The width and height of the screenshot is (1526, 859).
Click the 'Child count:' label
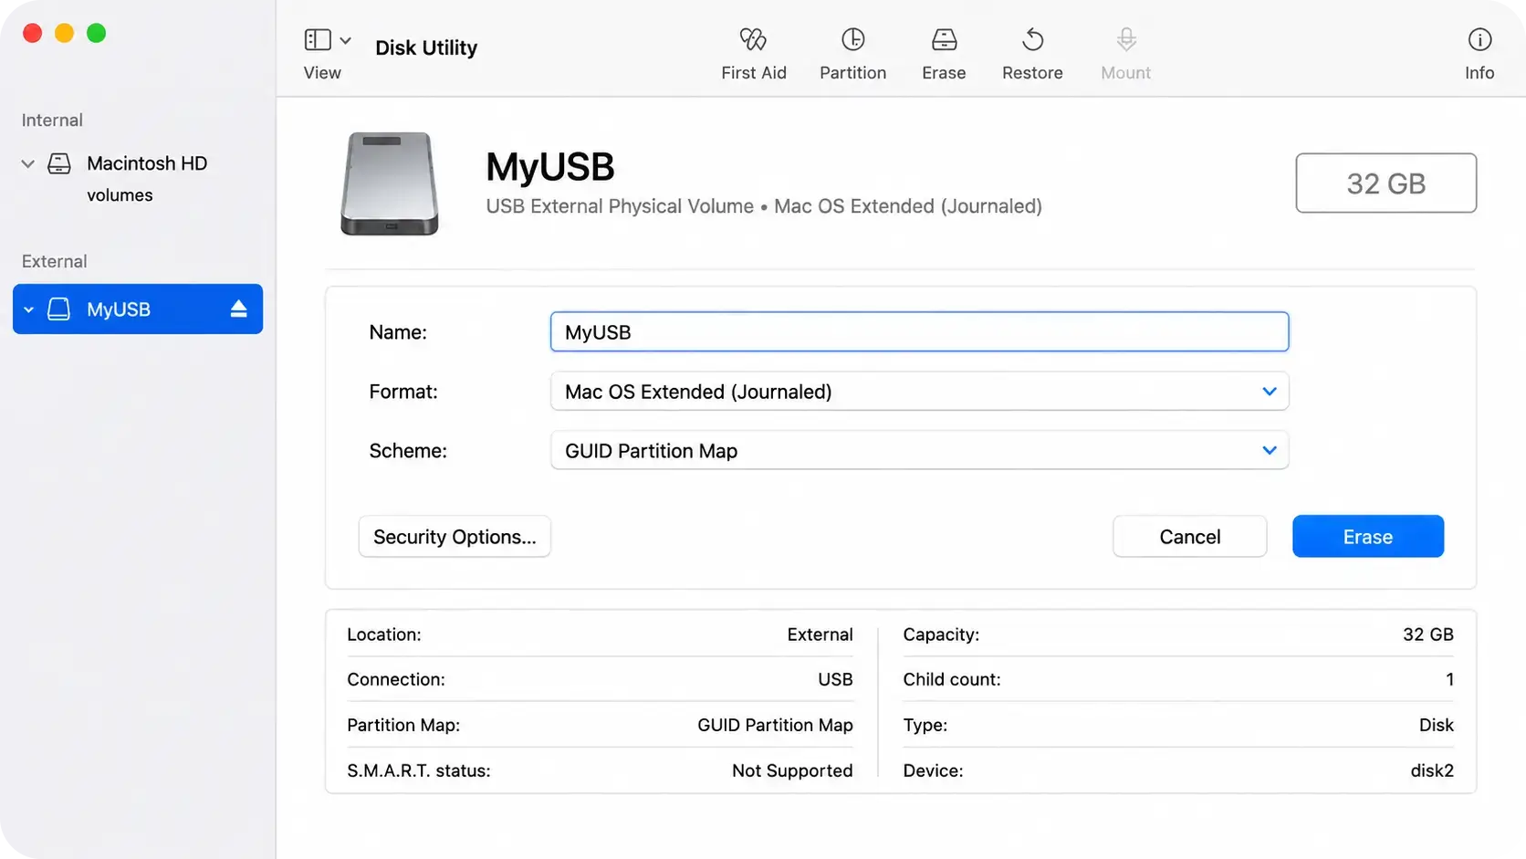[x=952, y=679]
